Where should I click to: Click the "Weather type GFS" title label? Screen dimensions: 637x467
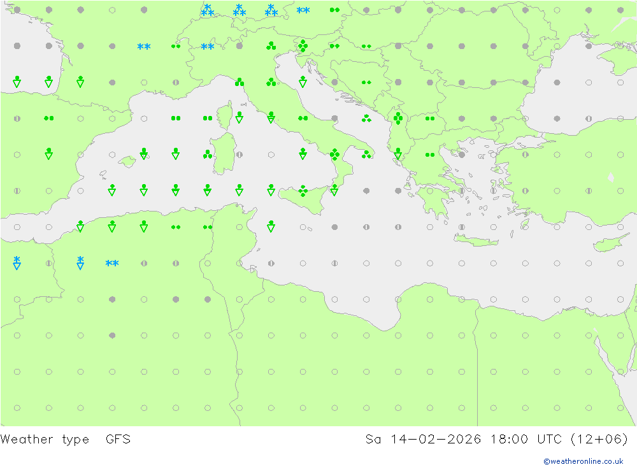66,439
